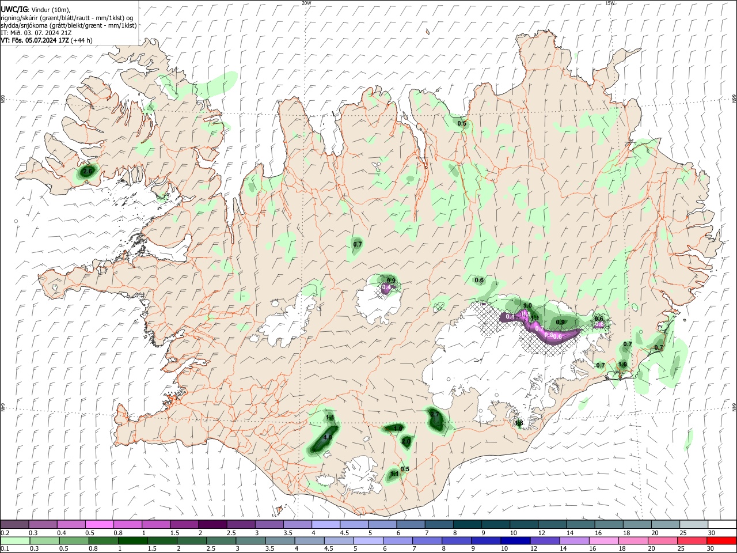The width and height of the screenshot is (737, 553).
Task: Click the 'IT: Mið. 03. 07. 2024 21Z' line
Action: pyautogui.click(x=36, y=33)
